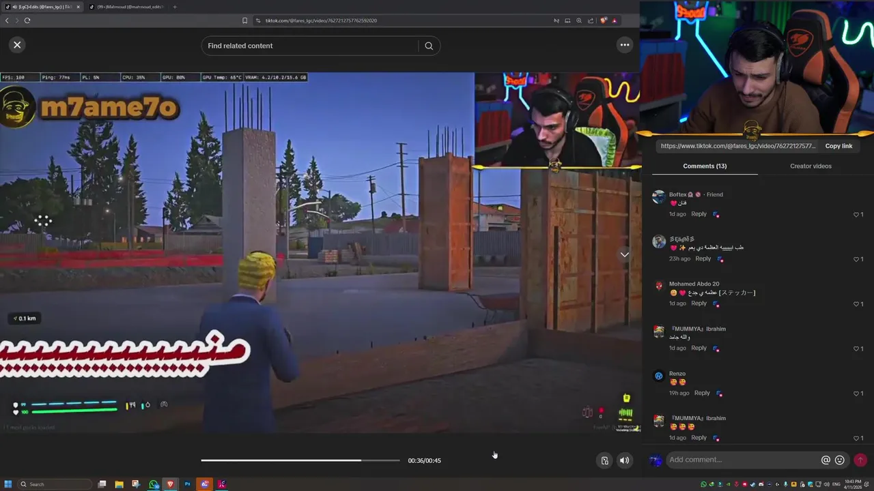Reply to Mohamed Abdo 20's comment
This screenshot has width=874, height=491.
pos(699,303)
